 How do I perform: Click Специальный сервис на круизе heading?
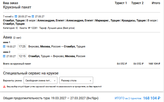click(31, 73)
